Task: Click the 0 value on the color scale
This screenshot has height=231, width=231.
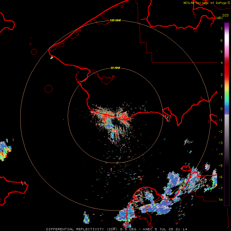Action: point(222,109)
